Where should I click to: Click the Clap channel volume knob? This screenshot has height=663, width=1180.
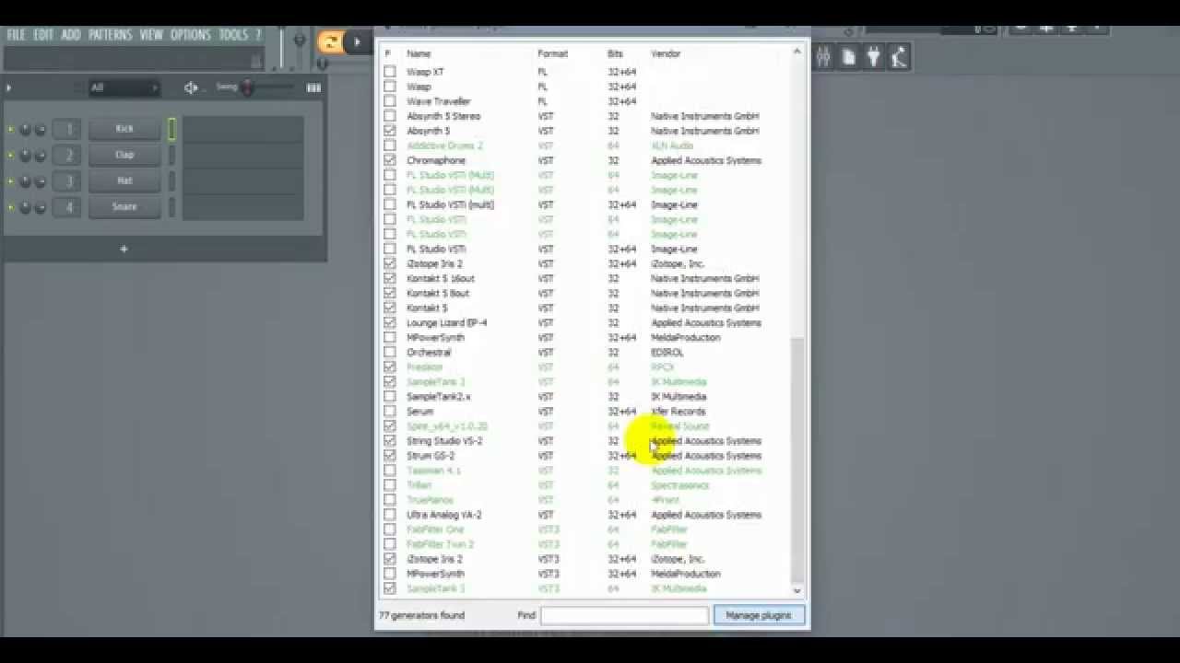click(40, 156)
